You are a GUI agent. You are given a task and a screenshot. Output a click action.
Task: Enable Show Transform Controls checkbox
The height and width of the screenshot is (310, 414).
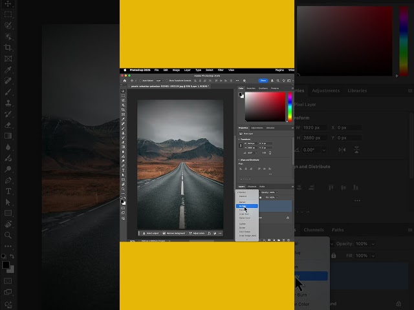pyautogui.click(x=167, y=81)
